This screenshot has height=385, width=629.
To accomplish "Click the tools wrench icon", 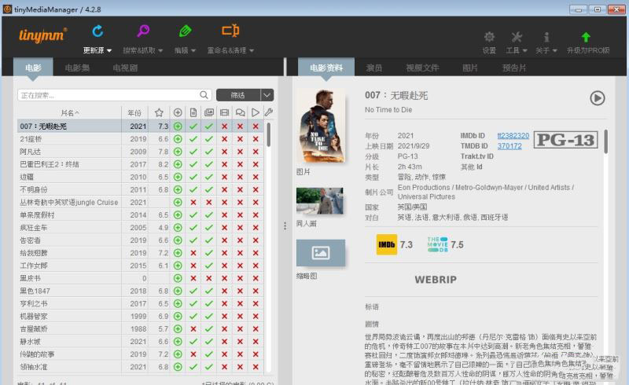I will [517, 37].
